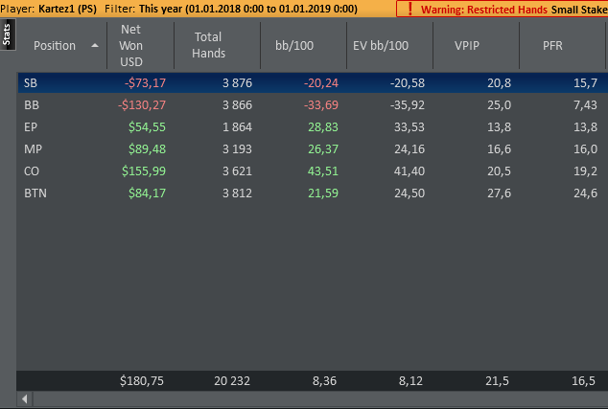Click the total $180,75 summary cell
608x409 pixels.
[142, 380]
